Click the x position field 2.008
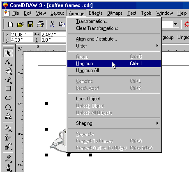Image resolution: width=189 pixels, height=172 pixels. (22, 34)
